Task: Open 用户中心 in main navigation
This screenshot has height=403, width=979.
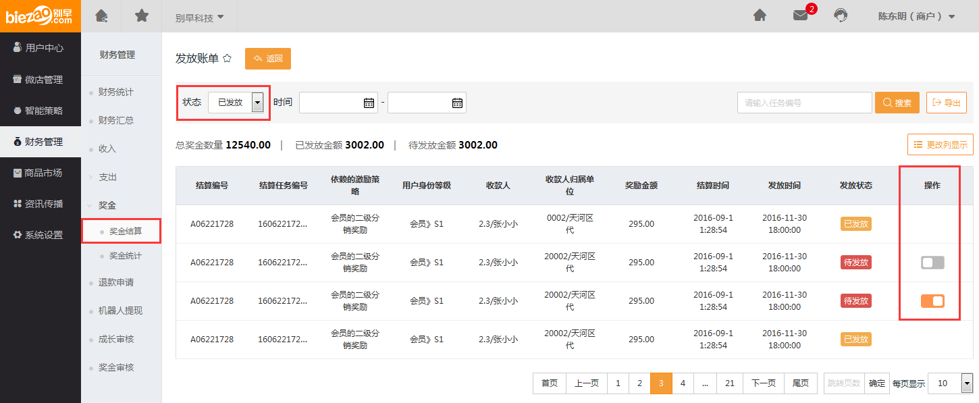Action: 41,48
